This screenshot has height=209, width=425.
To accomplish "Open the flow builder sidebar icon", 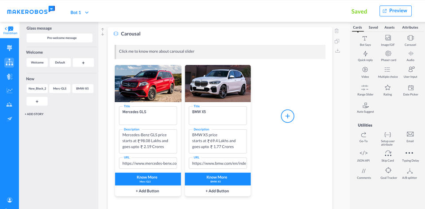I will click(x=9, y=62).
